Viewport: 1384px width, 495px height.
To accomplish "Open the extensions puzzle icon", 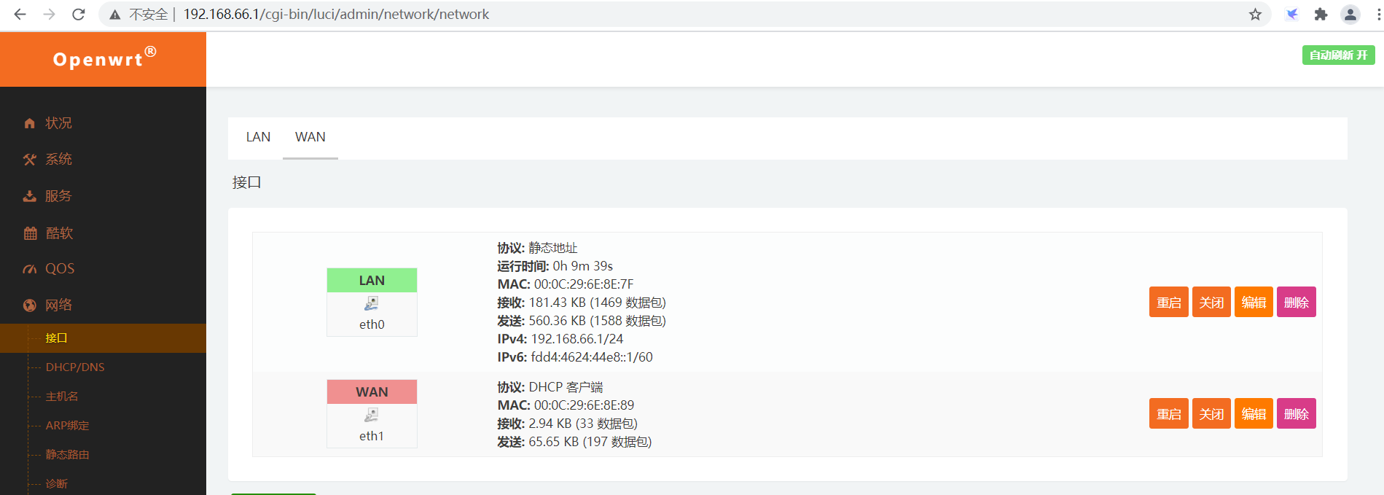I will (x=1321, y=14).
